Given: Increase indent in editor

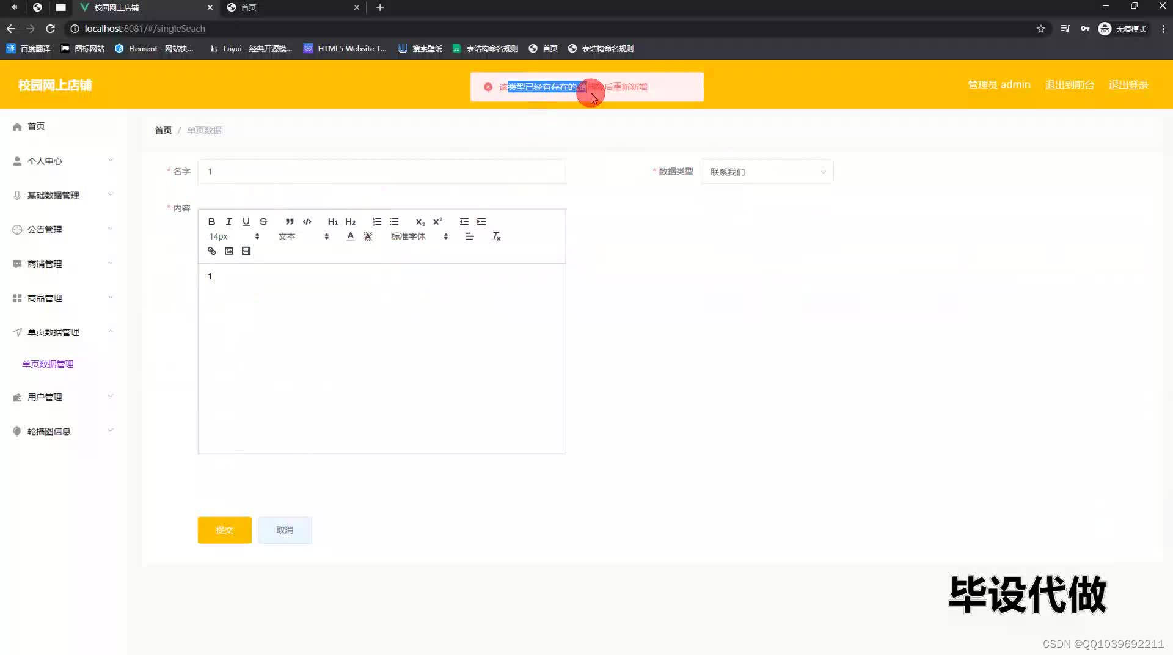Looking at the screenshot, I should 481,222.
